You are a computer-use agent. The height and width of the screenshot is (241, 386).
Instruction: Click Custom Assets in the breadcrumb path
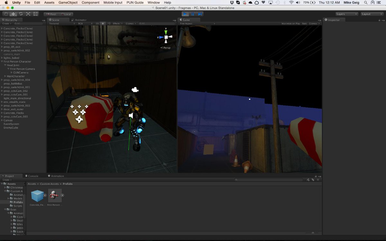49,184
